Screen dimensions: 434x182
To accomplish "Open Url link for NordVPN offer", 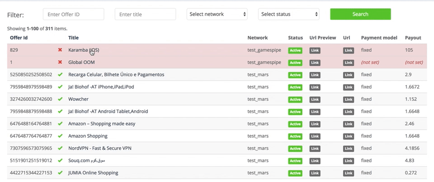I will [349, 149].
